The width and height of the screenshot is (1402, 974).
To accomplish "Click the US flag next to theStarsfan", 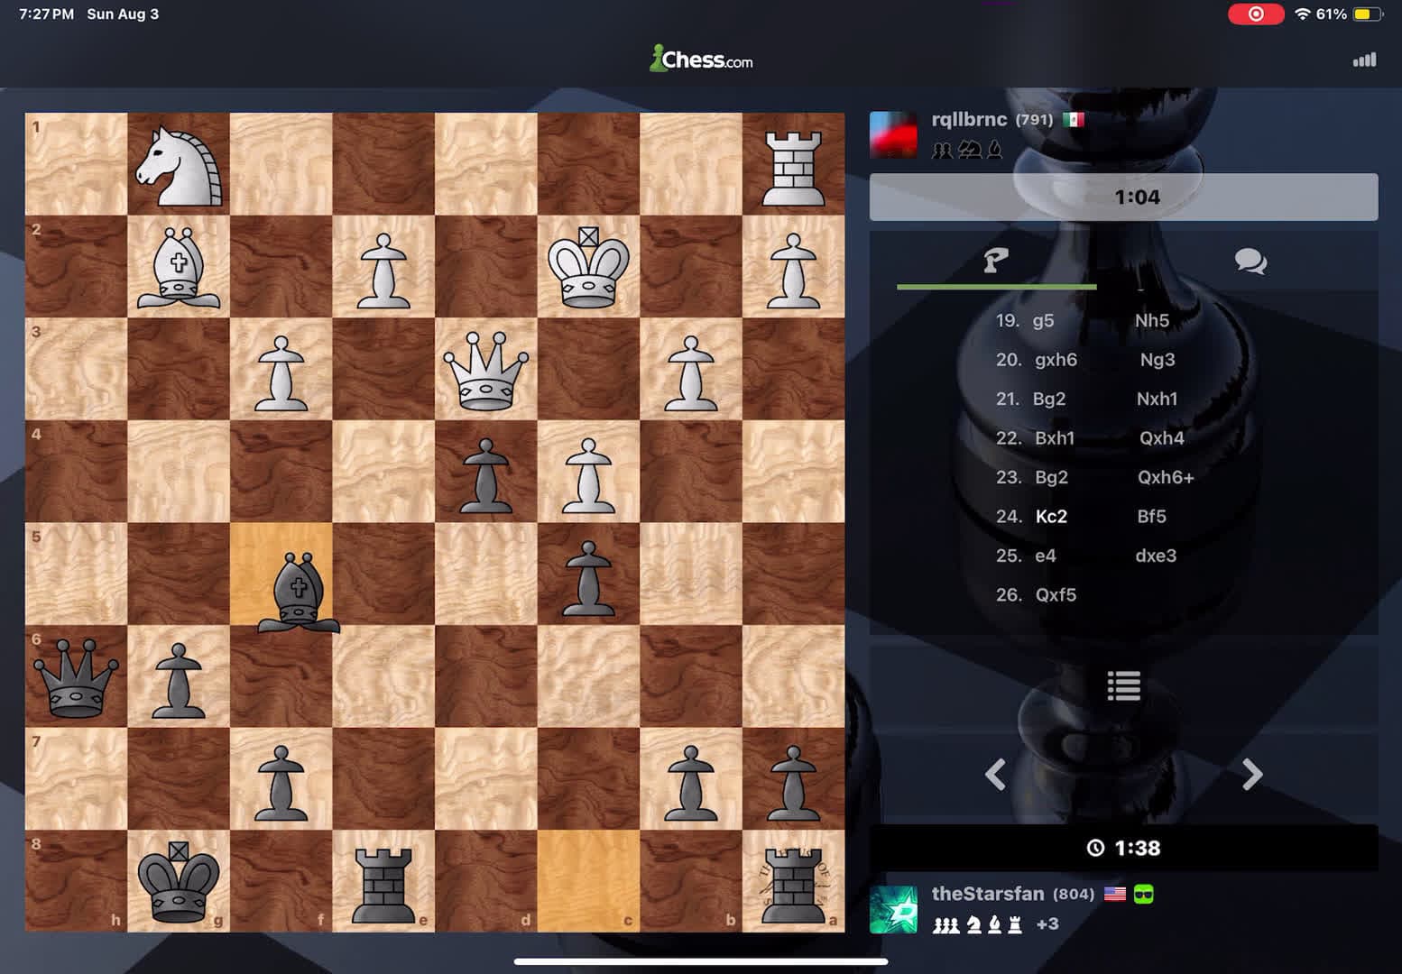I will pos(1115,894).
